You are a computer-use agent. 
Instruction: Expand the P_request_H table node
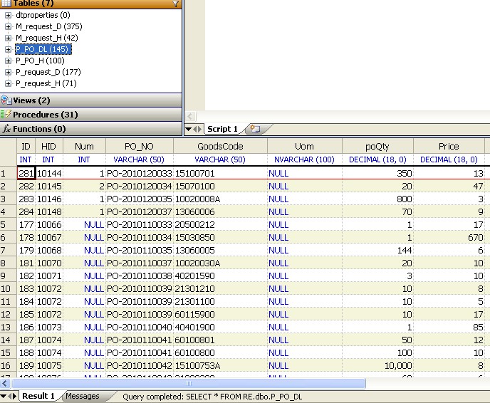[8, 83]
